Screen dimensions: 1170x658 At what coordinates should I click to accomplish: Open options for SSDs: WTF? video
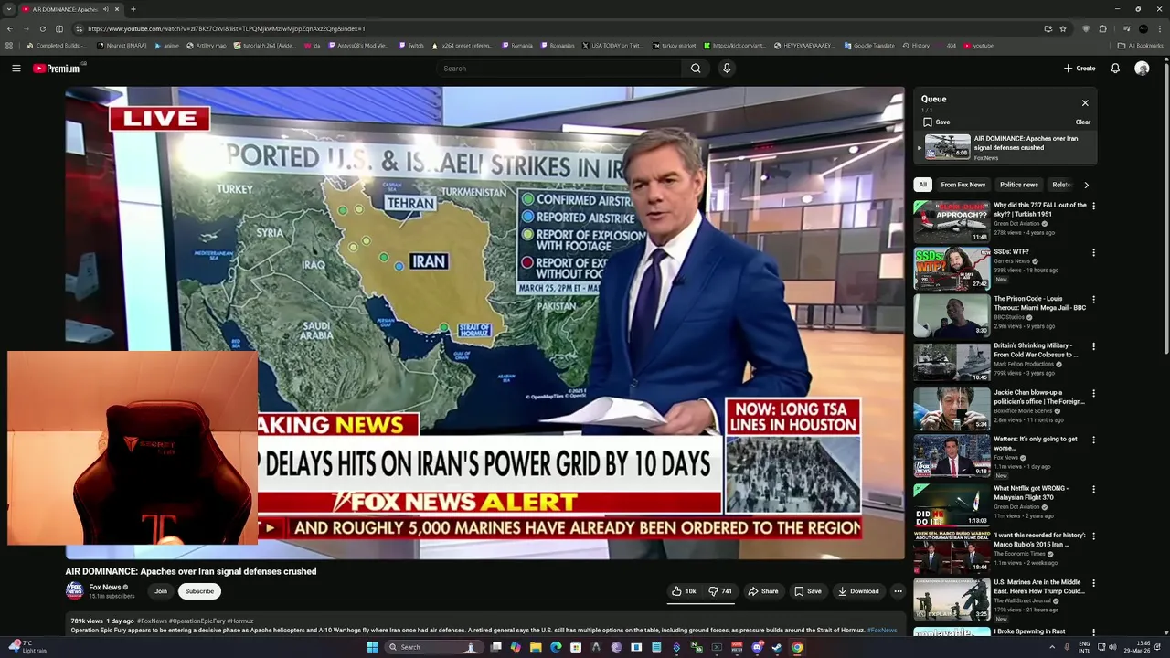[x=1093, y=252]
